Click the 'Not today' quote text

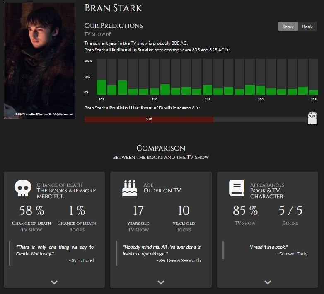click(55, 250)
